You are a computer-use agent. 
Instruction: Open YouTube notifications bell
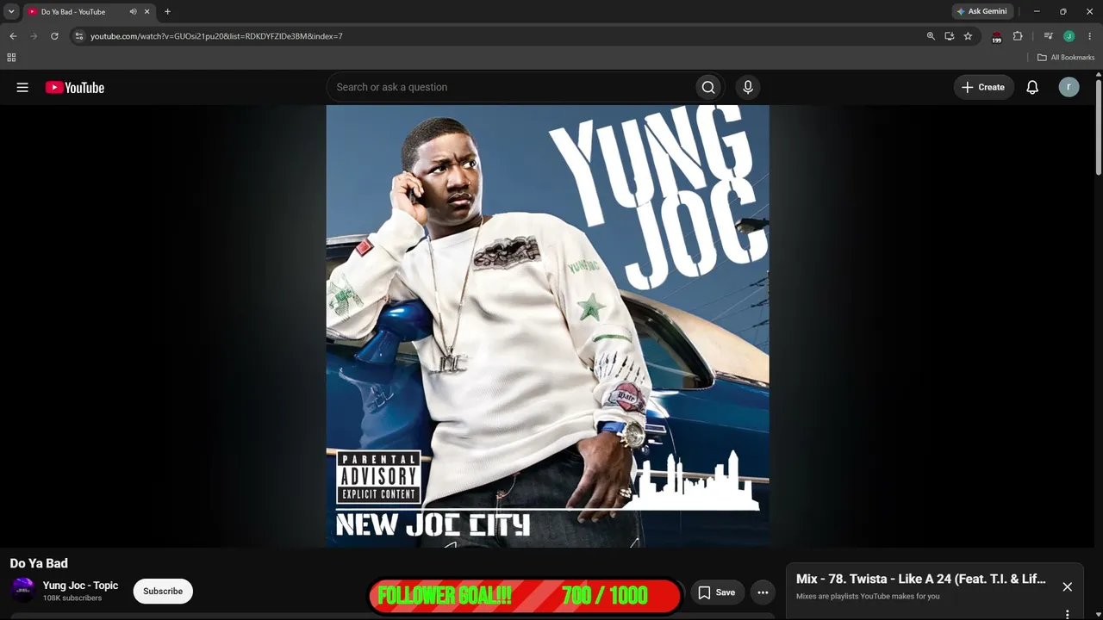(1032, 87)
